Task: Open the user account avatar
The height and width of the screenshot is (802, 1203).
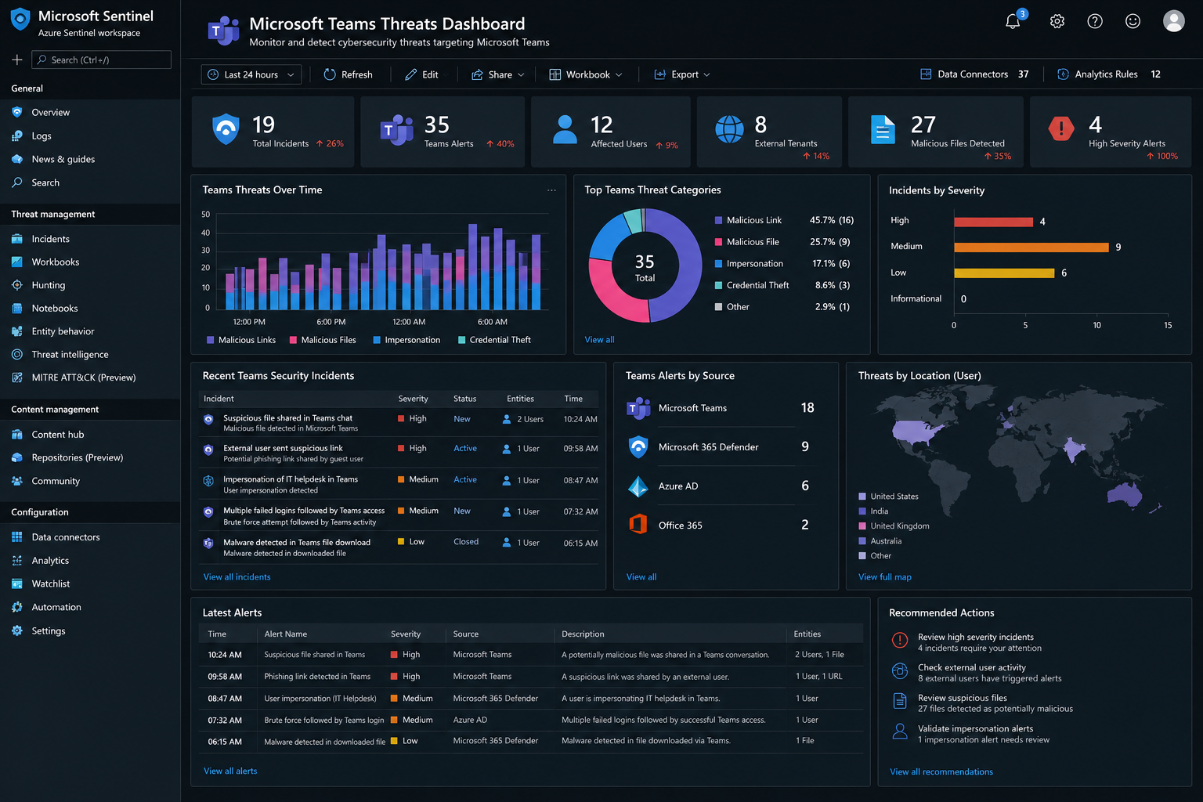Action: [1173, 21]
